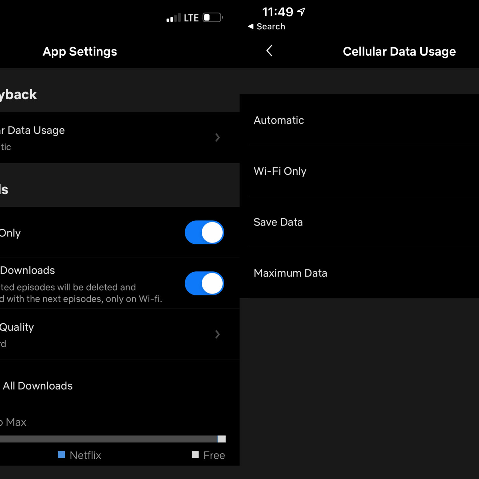Tap the 11:49 clock
The width and height of the screenshot is (479, 479).
(278, 12)
